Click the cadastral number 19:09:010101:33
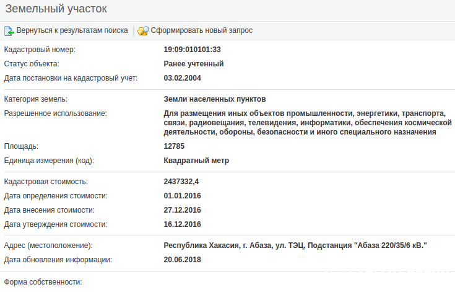Screen dimensions: 455x292 192,50
